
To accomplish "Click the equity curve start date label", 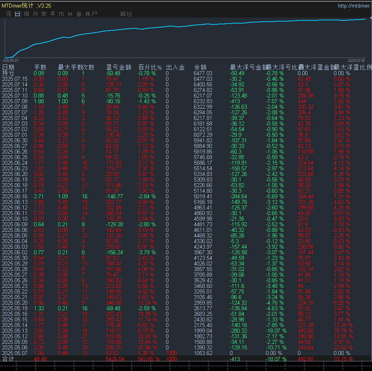I will click(11, 60).
